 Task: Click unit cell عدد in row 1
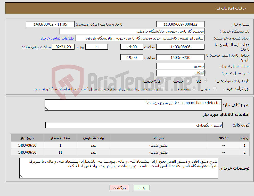tap(93, 145)
